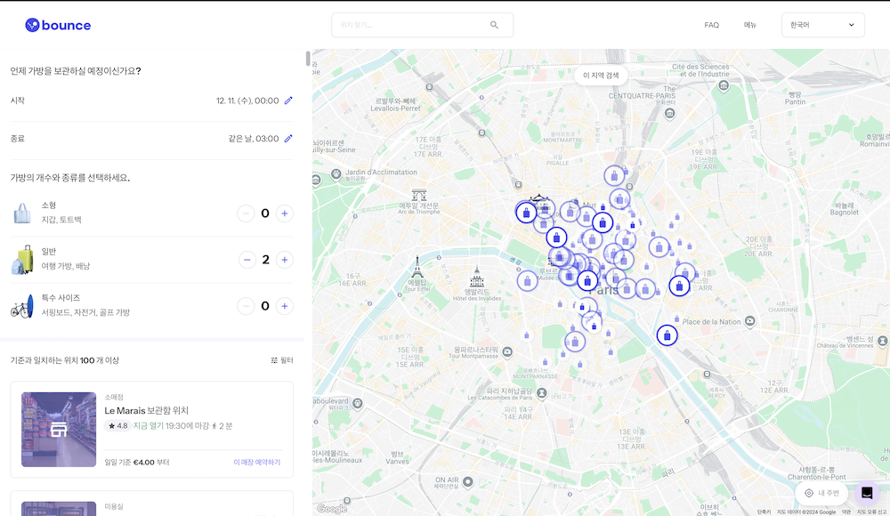Click the 내 주변 nearby button
Image resolution: width=890 pixels, height=516 pixels.
(821, 493)
